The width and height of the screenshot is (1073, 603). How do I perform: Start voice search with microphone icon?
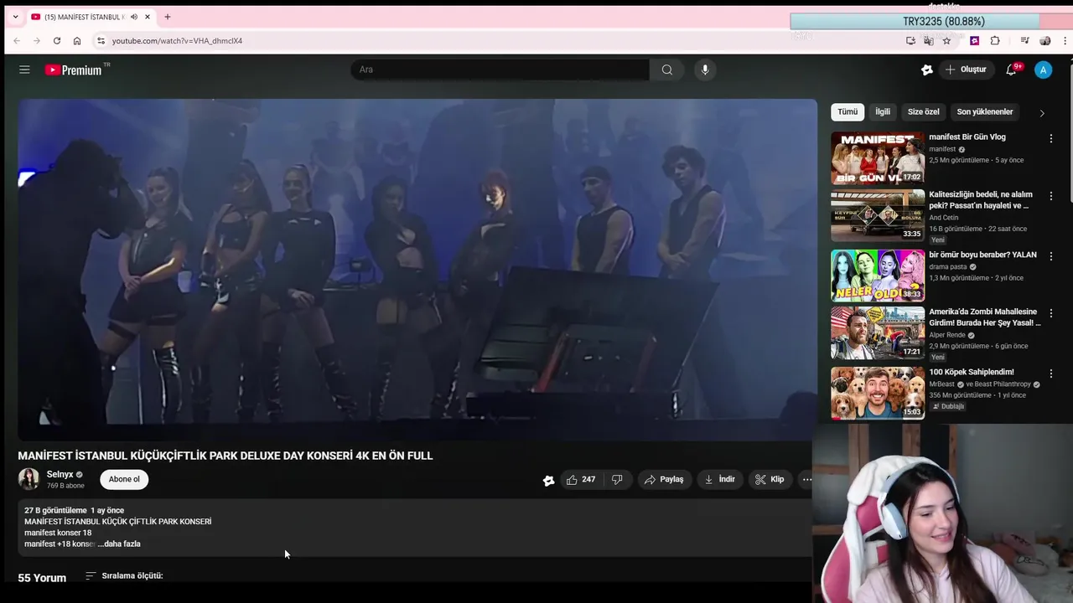705,70
